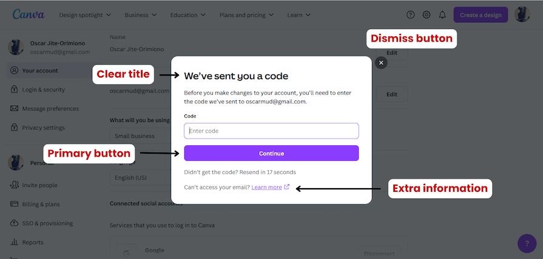The image size is (543, 259).
Task: Expand the Design spotlight menu
Action: 85,15
